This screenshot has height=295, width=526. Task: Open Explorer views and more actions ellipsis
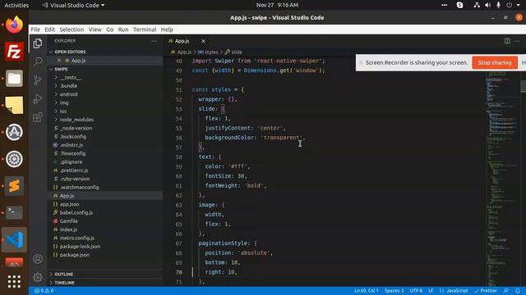click(154, 41)
